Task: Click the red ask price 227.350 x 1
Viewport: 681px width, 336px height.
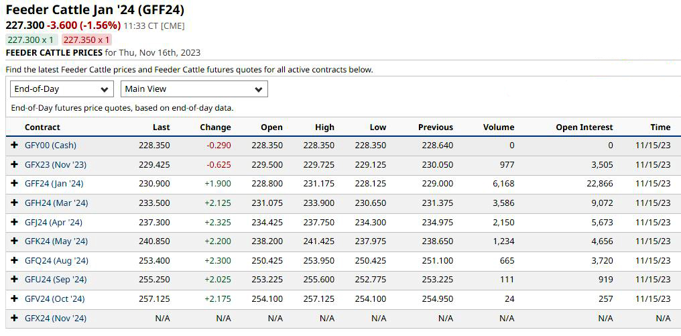Action: pyautogui.click(x=86, y=40)
